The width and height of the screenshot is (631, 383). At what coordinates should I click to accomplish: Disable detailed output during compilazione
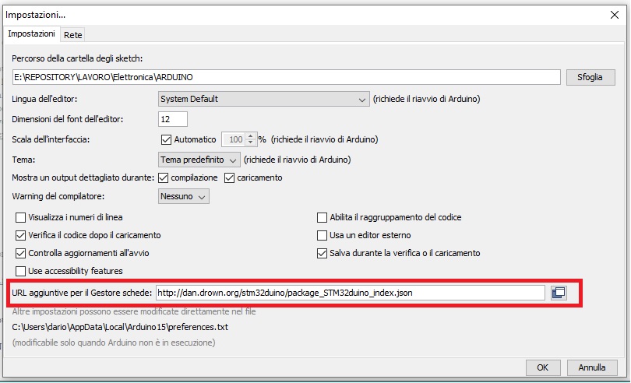click(163, 177)
